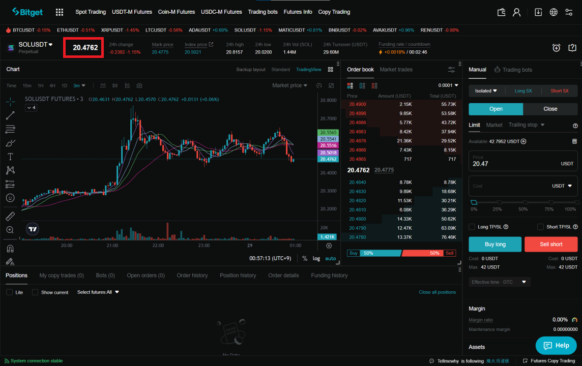
Task: Take a chart snapshot with camera icon
Action: (139, 86)
